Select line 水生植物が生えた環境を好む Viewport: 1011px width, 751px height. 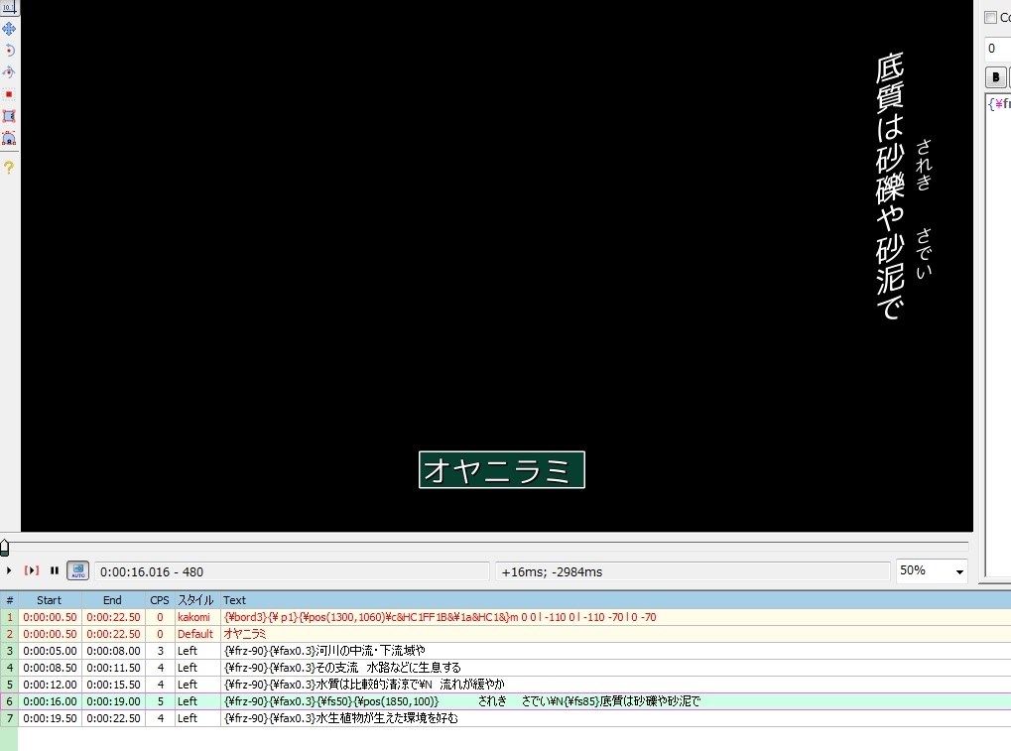(506, 717)
